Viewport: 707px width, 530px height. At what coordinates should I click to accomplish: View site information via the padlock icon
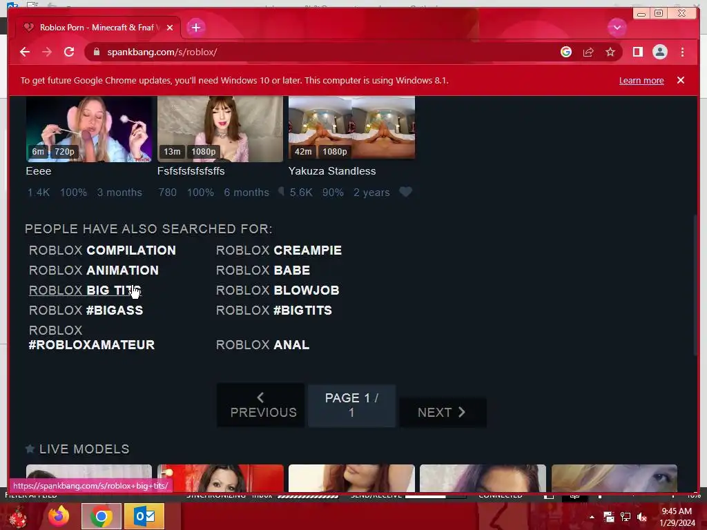97,52
